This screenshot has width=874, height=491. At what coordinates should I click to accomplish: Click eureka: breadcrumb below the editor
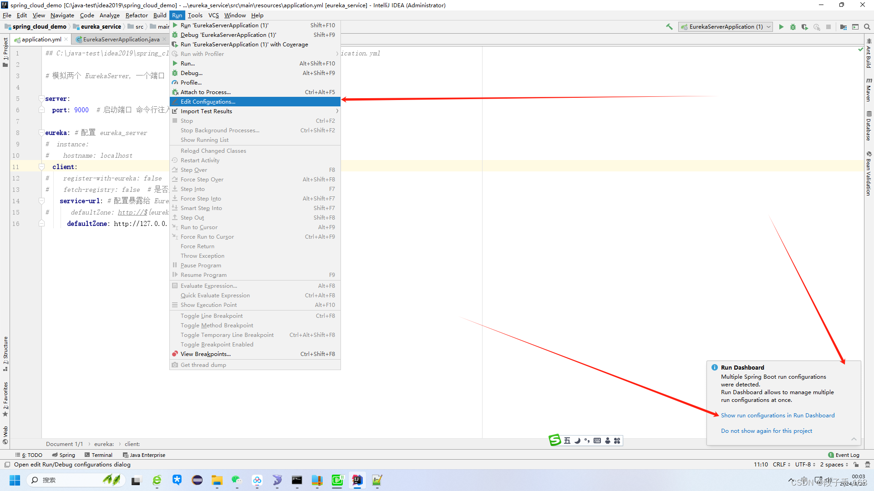click(104, 444)
